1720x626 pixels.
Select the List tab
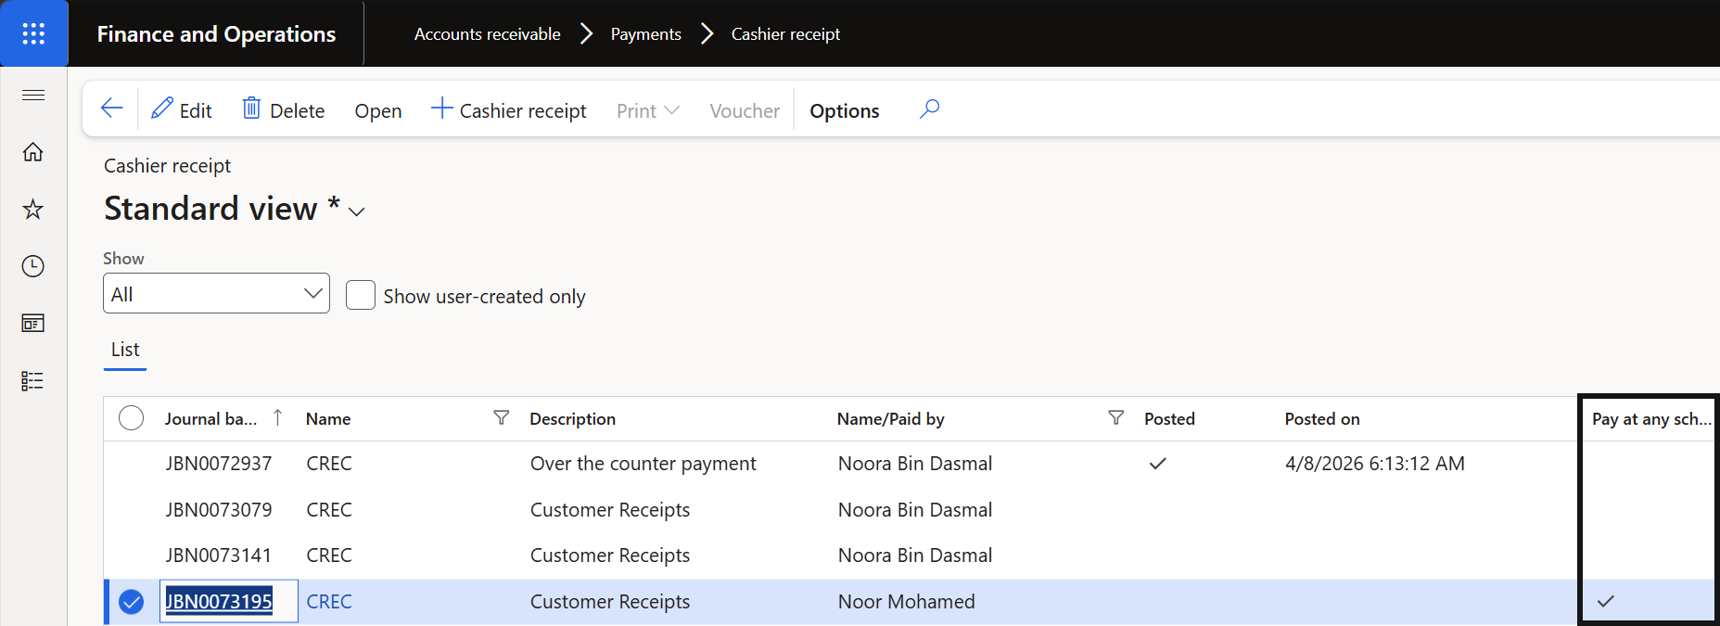pyautogui.click(x=125, y=350)
